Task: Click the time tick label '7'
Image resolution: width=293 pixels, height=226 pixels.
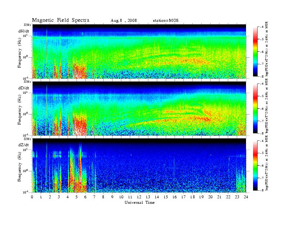Action: [95, 197]
